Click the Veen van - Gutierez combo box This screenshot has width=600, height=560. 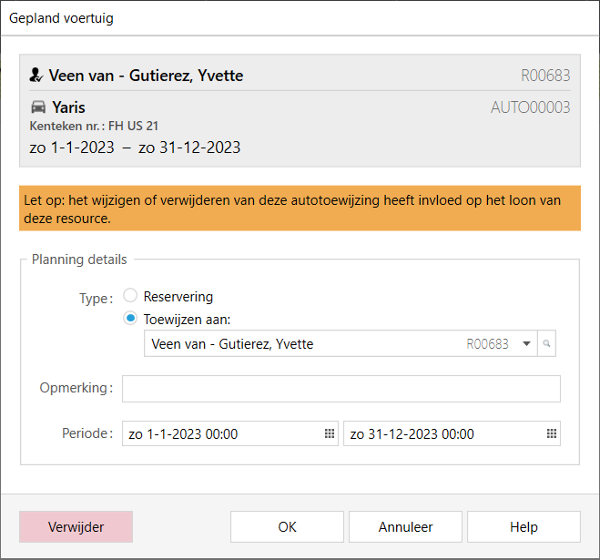(x=300, y=344)
